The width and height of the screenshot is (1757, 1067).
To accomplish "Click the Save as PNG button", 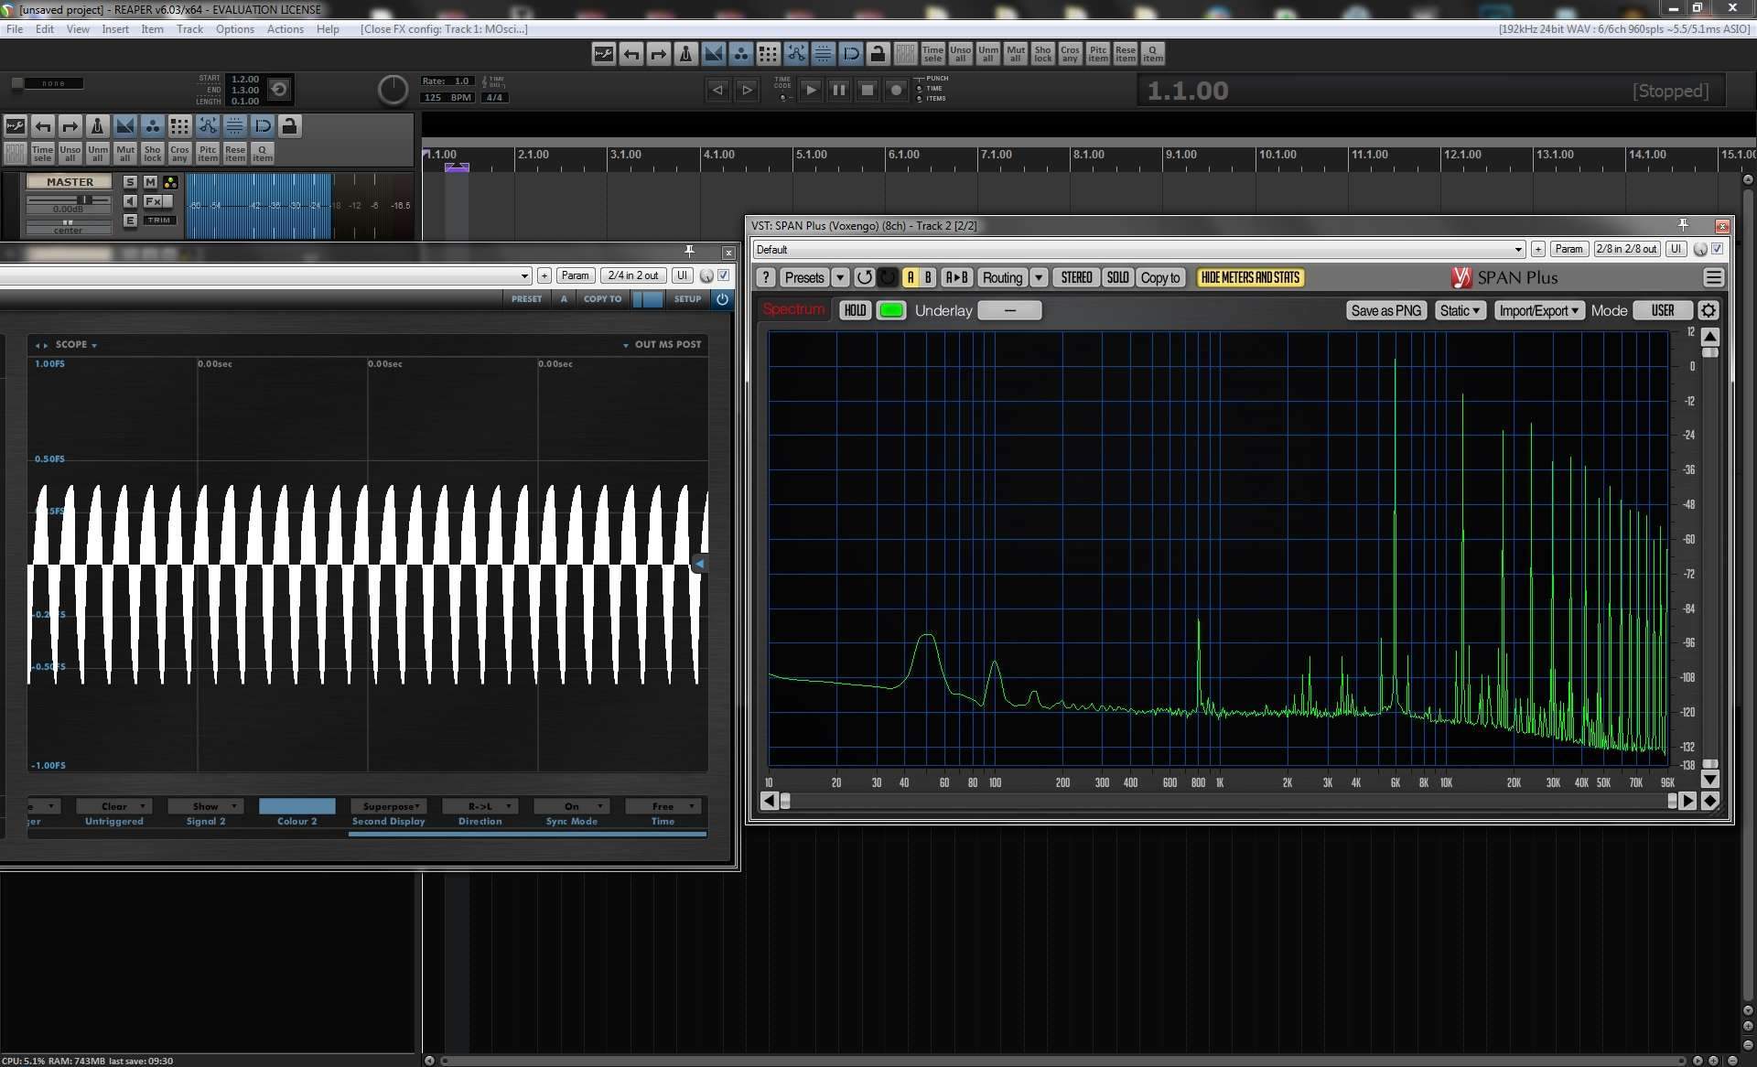I will [x=1385, y=310].
